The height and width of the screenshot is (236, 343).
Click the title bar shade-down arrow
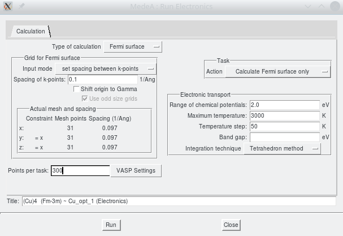point(308,6)
